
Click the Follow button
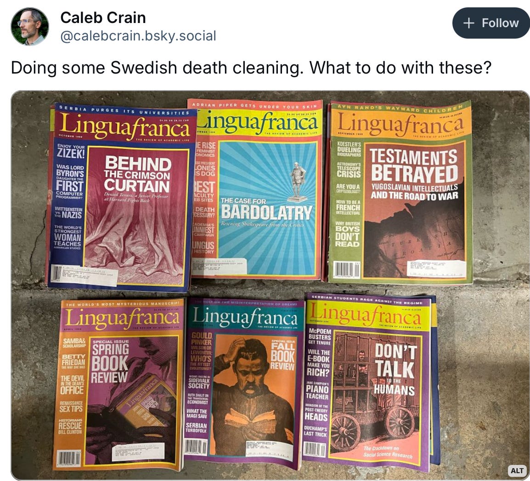coord(491,23)
